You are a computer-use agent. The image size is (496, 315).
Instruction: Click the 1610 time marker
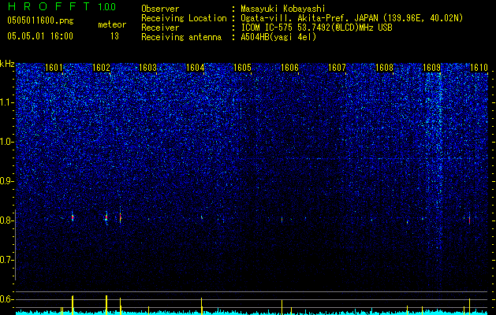479,68
